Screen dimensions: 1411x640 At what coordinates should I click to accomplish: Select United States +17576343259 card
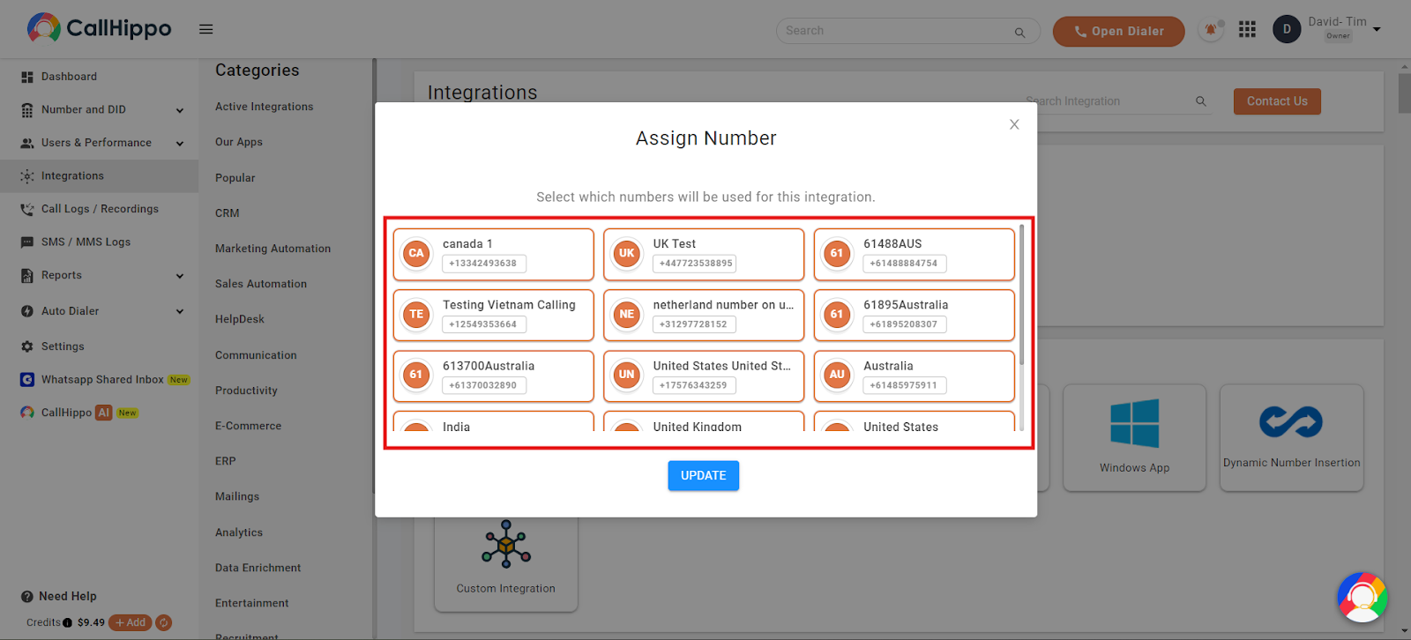[704, 376]
